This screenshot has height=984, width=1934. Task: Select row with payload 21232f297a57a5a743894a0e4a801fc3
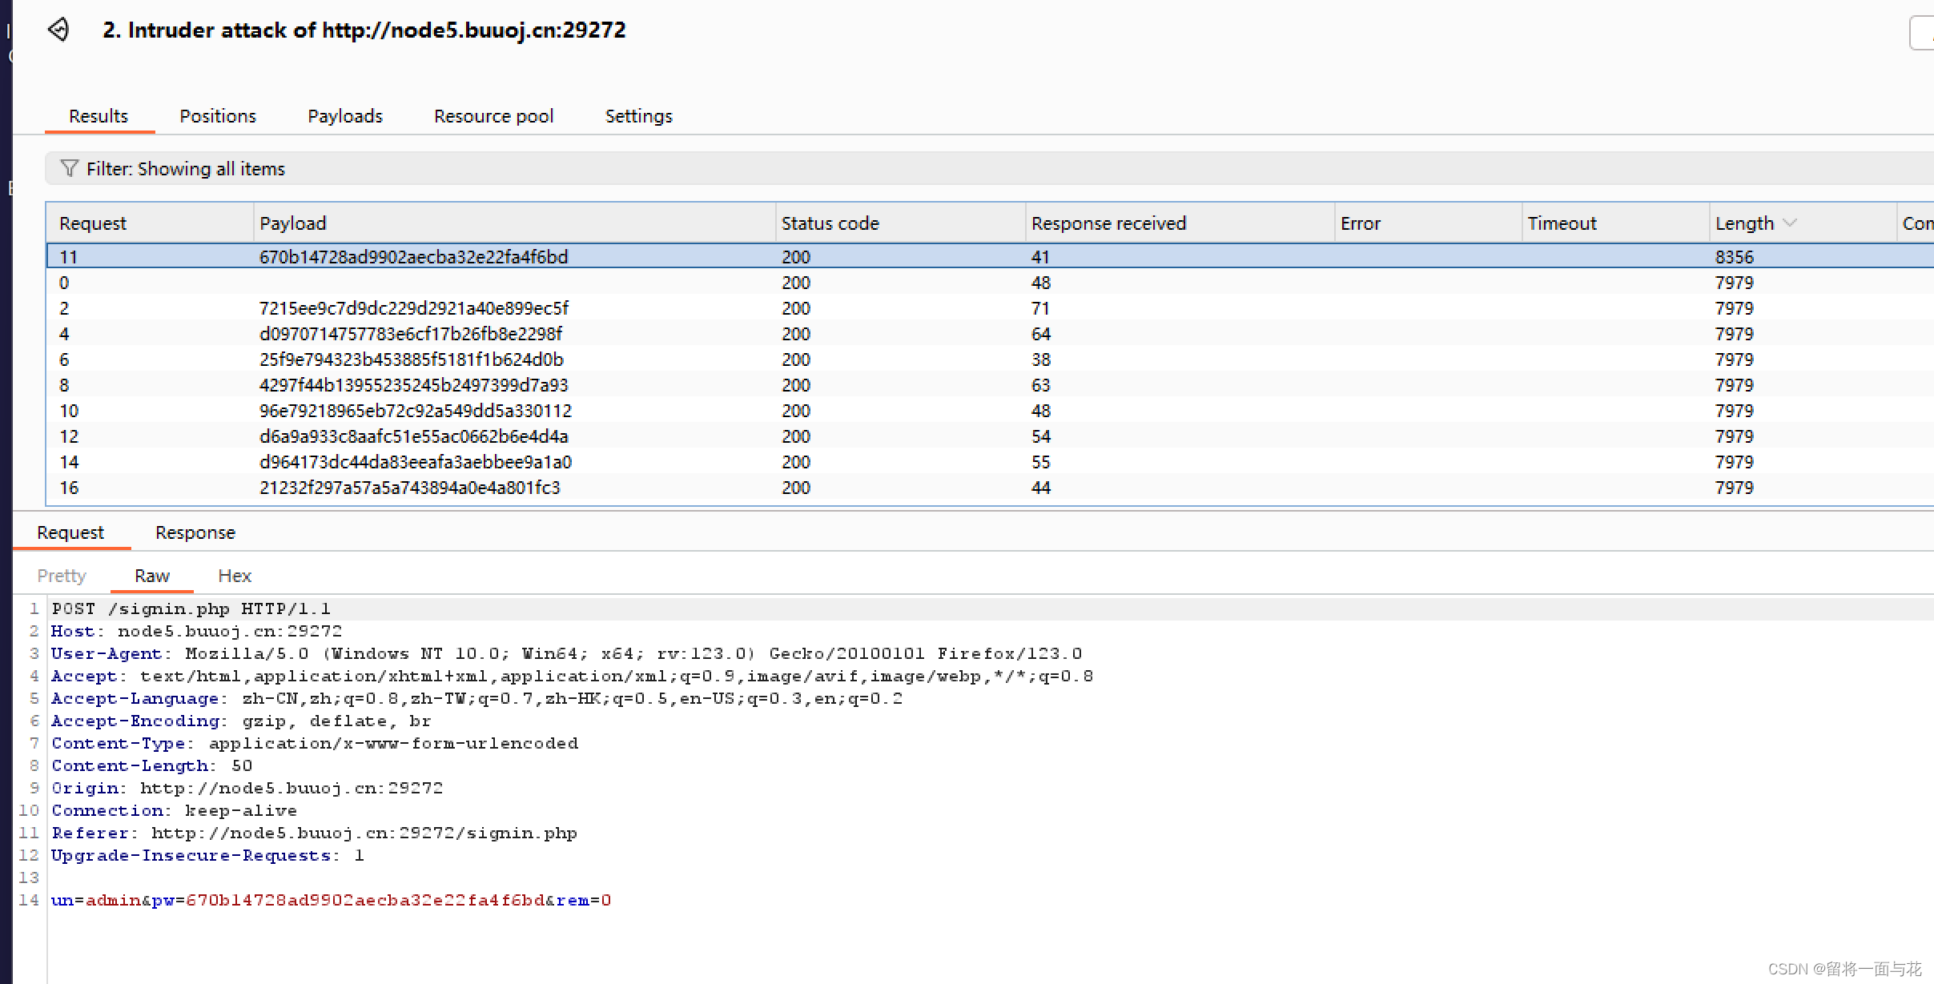coord(409,488)
